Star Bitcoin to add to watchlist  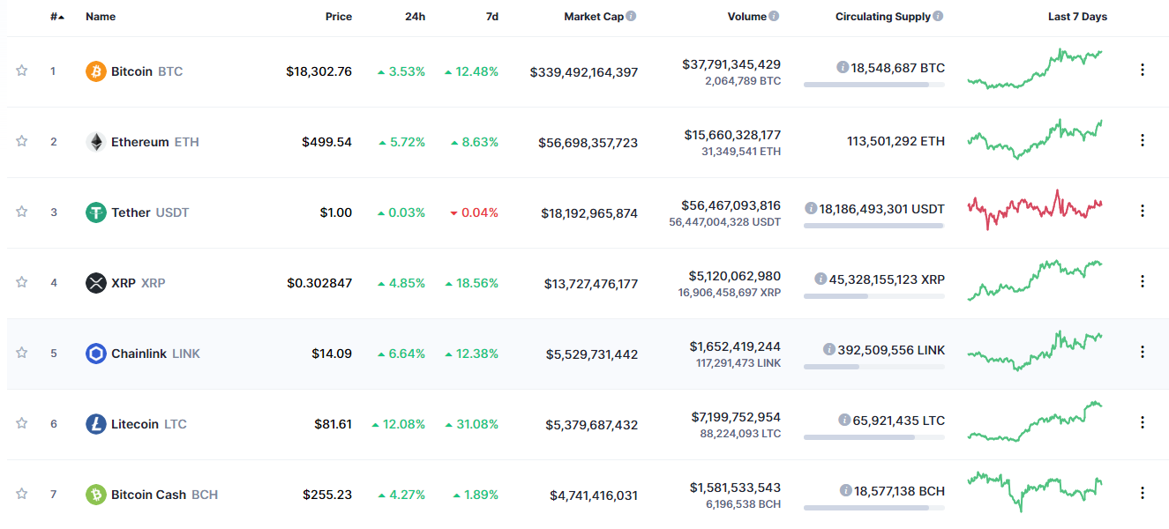pyautogui.click(x=21, y=71)
